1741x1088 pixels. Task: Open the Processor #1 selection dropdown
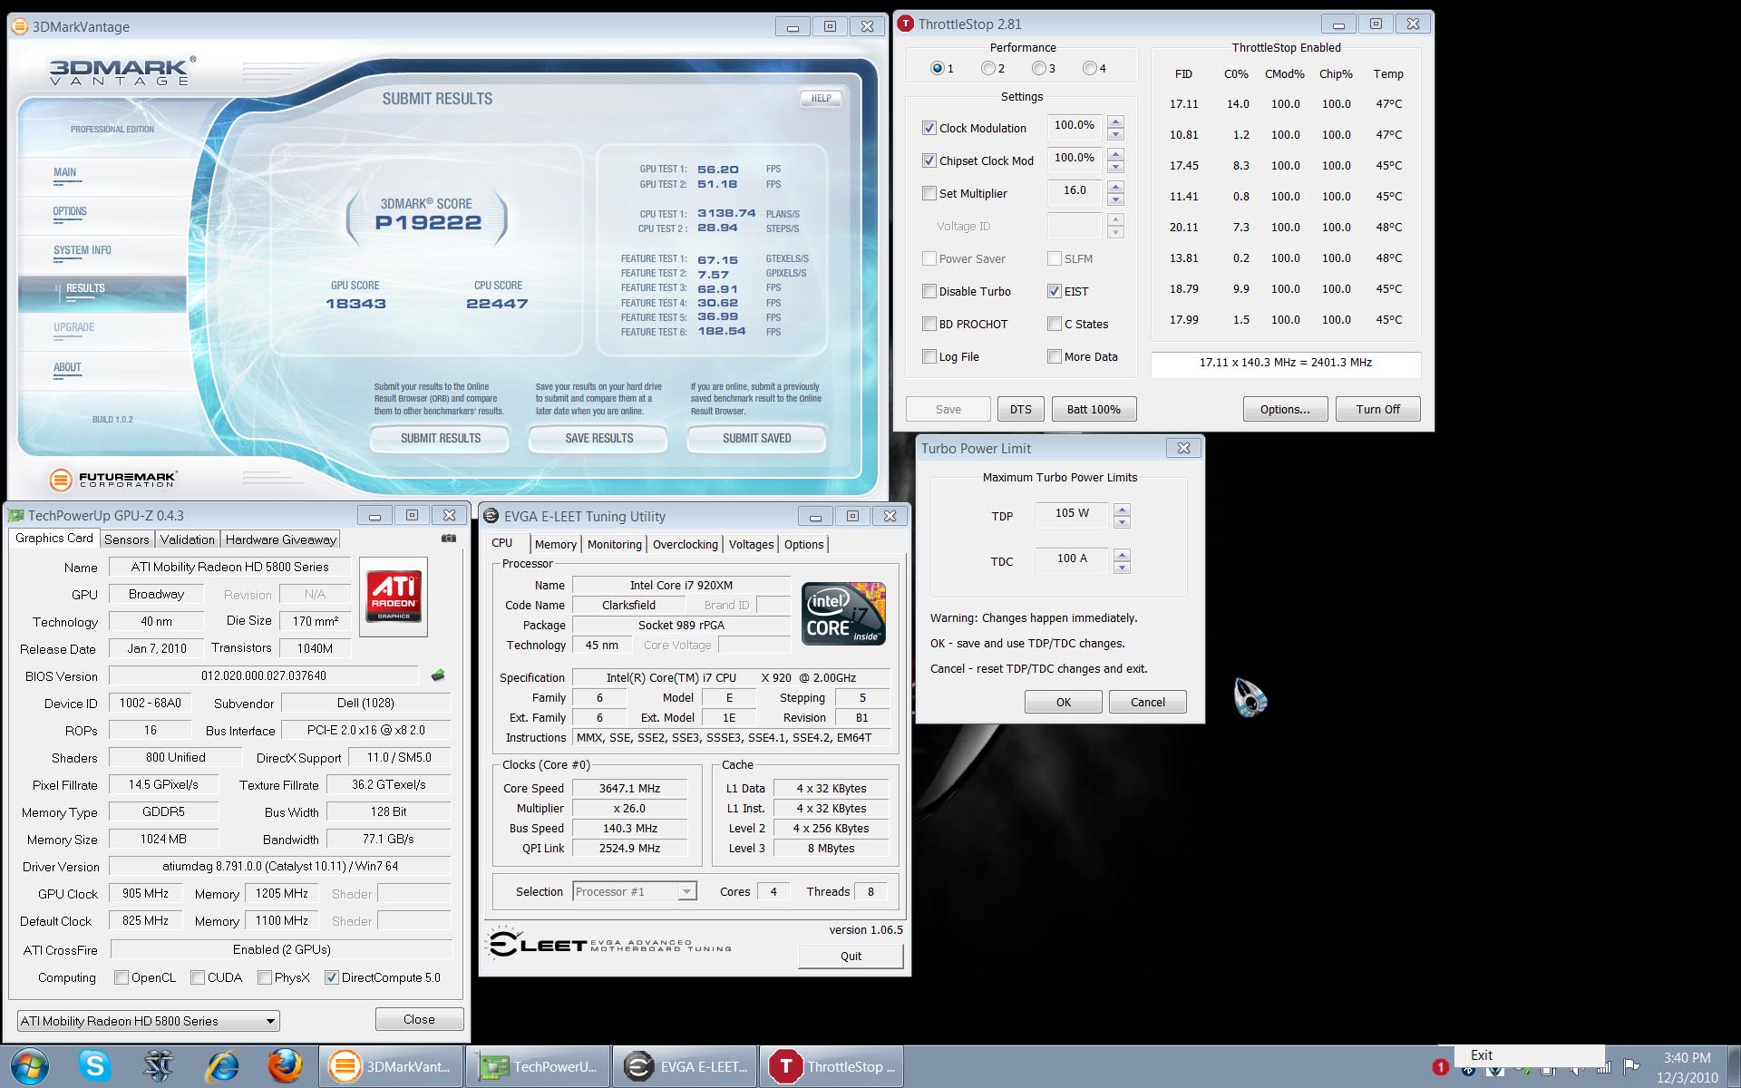click(x=686, y=892)
